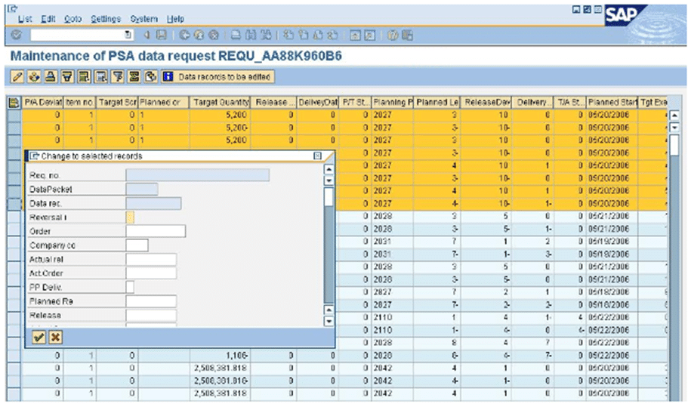Click the Target Quantity column header
The image size is (688, 407).
[220, 102]
